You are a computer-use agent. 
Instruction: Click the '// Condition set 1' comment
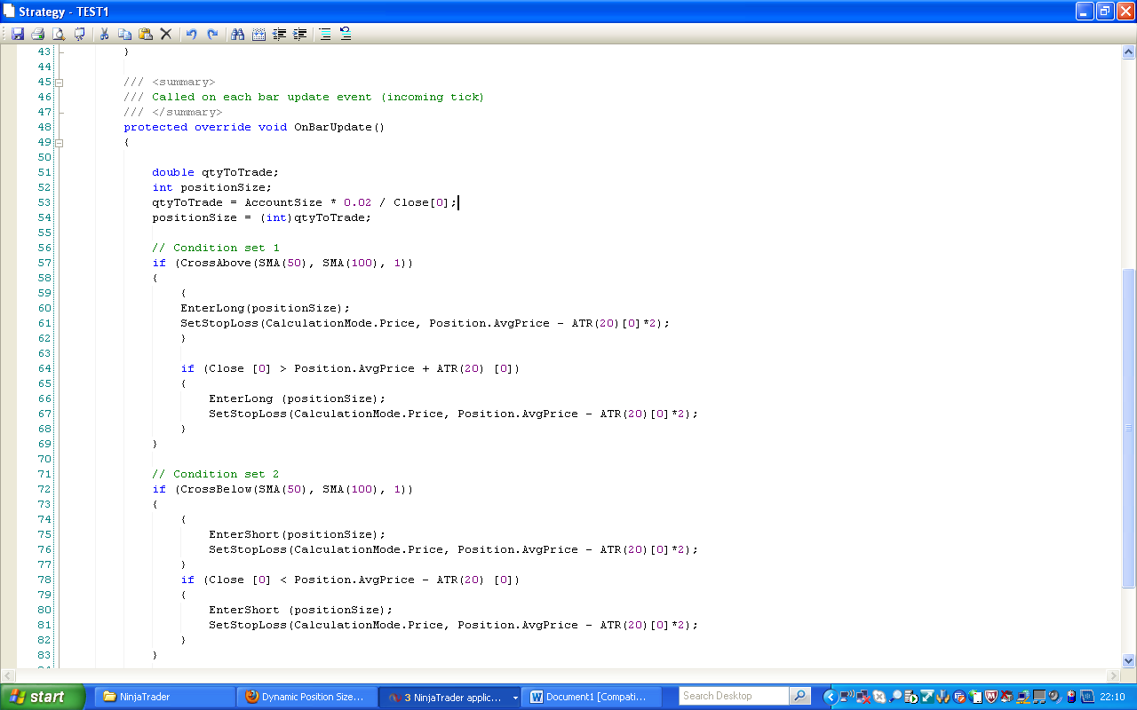coord(216,248)
